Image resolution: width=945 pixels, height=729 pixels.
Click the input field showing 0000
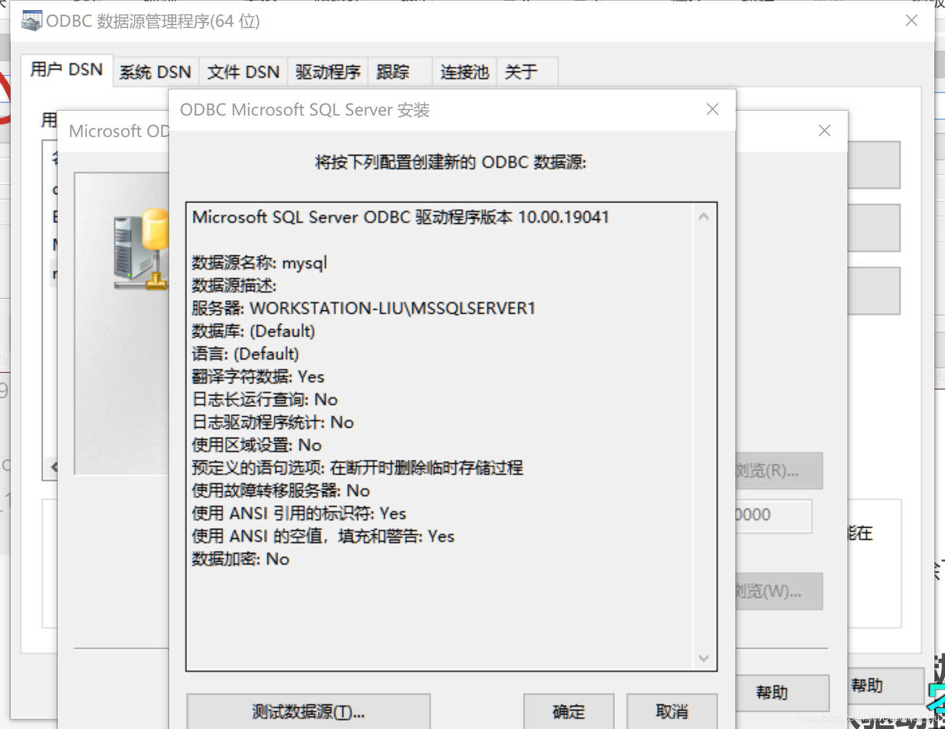pyautogui.click(x=773, y=516)
